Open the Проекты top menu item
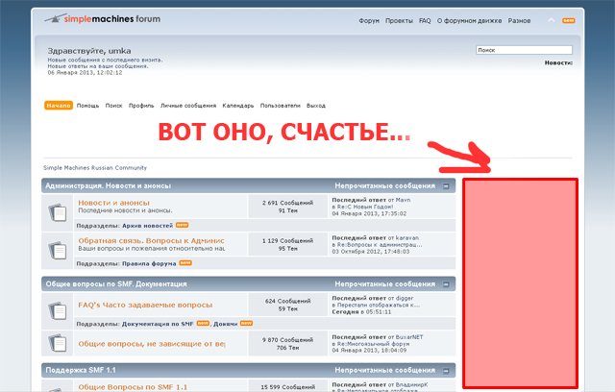 coord(399,21)
